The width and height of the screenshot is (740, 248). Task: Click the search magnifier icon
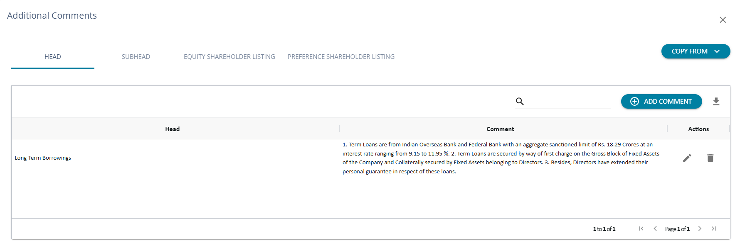(x=520, y=101)
